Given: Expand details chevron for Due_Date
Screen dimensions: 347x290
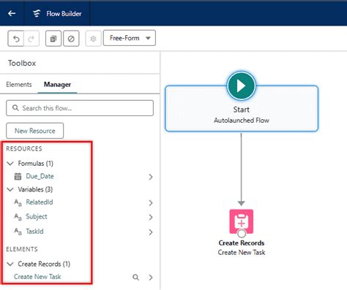Looking at the screenshot, I should click(x=151, y=177).
